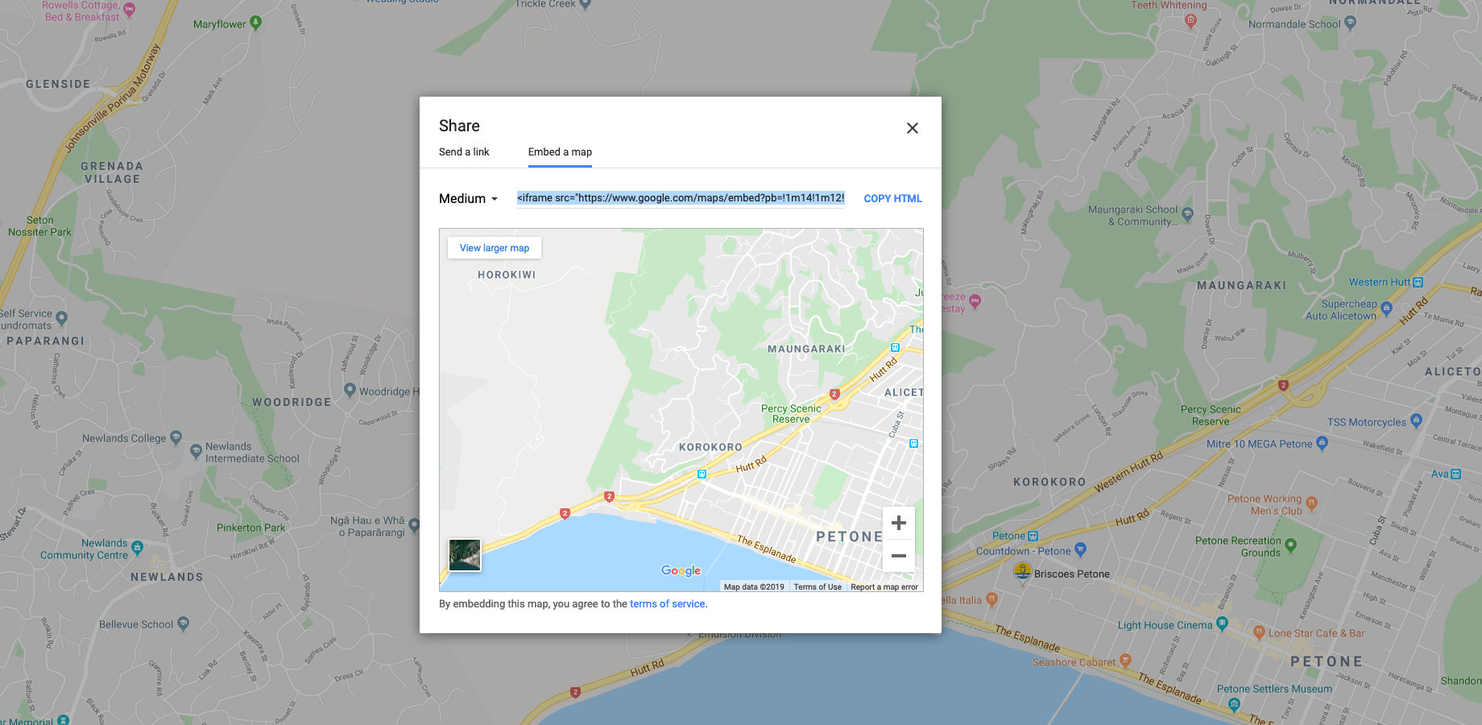The image size is (1482, 725).
Task: Select the Rowells Cottage Bed & Breakfast pin
Action: [129, 10]
